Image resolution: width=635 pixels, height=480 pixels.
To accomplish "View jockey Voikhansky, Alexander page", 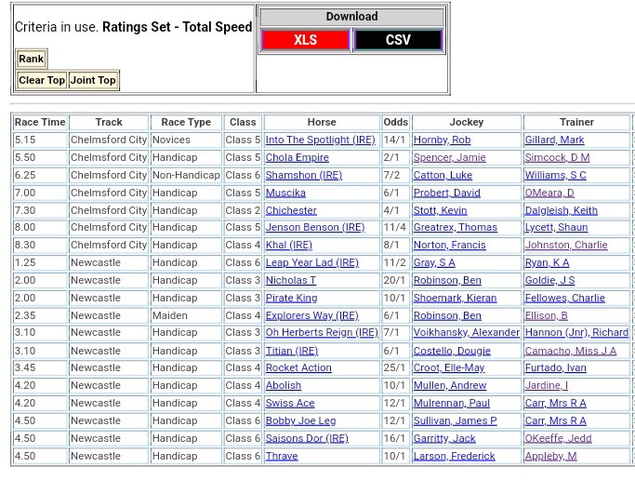I will point(466,332).
